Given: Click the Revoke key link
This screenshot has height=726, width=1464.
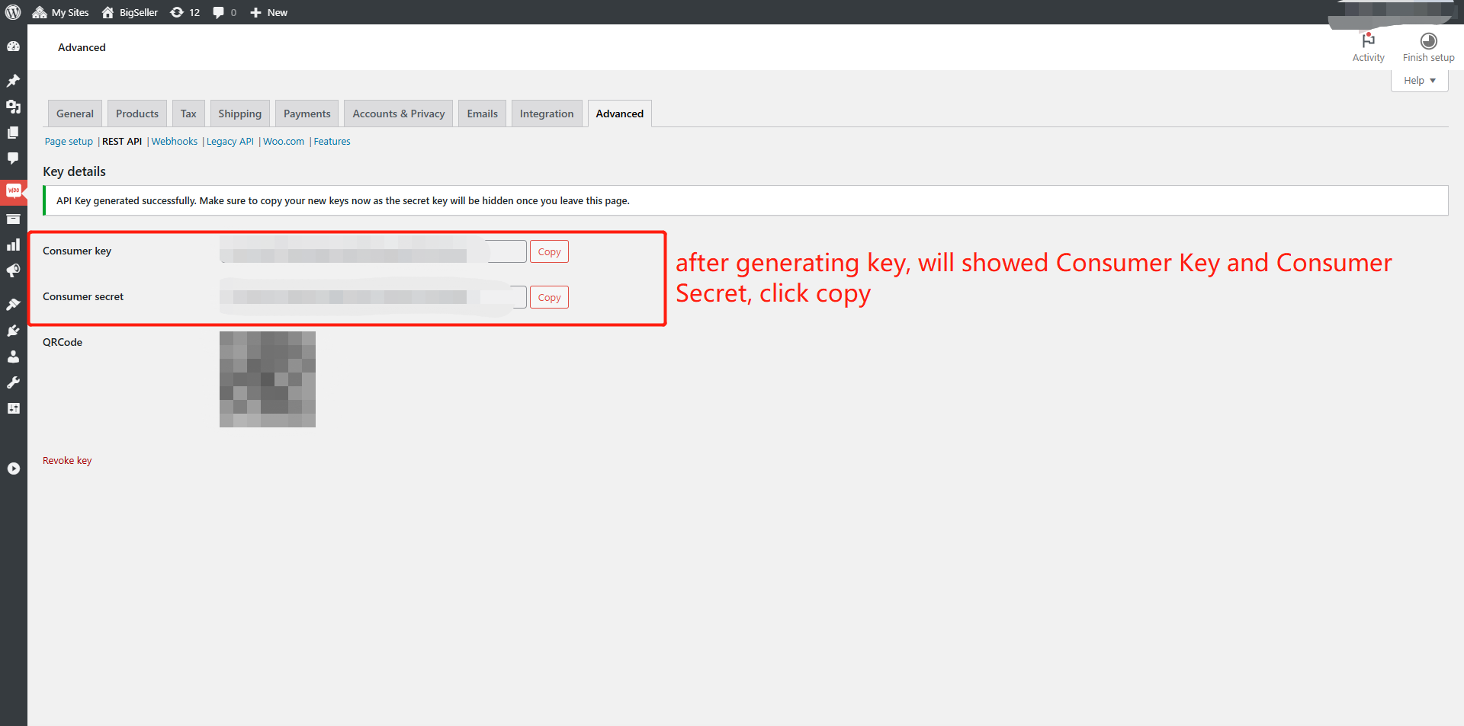Looking at the screenshot, I should click(x=67, y=461).
